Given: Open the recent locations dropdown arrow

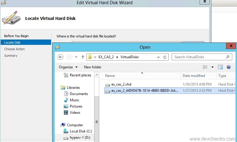Looking at the screenshot, I should tap(76, 57).
